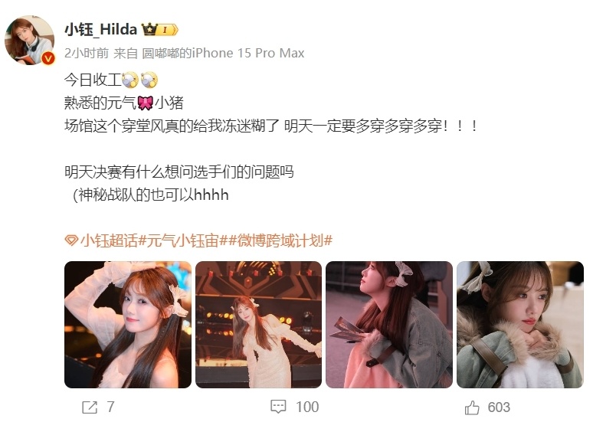Viewport: 593px width, 422px height.
Task: Open comments via the speech bubble icon
Action: tap(278, 407)
